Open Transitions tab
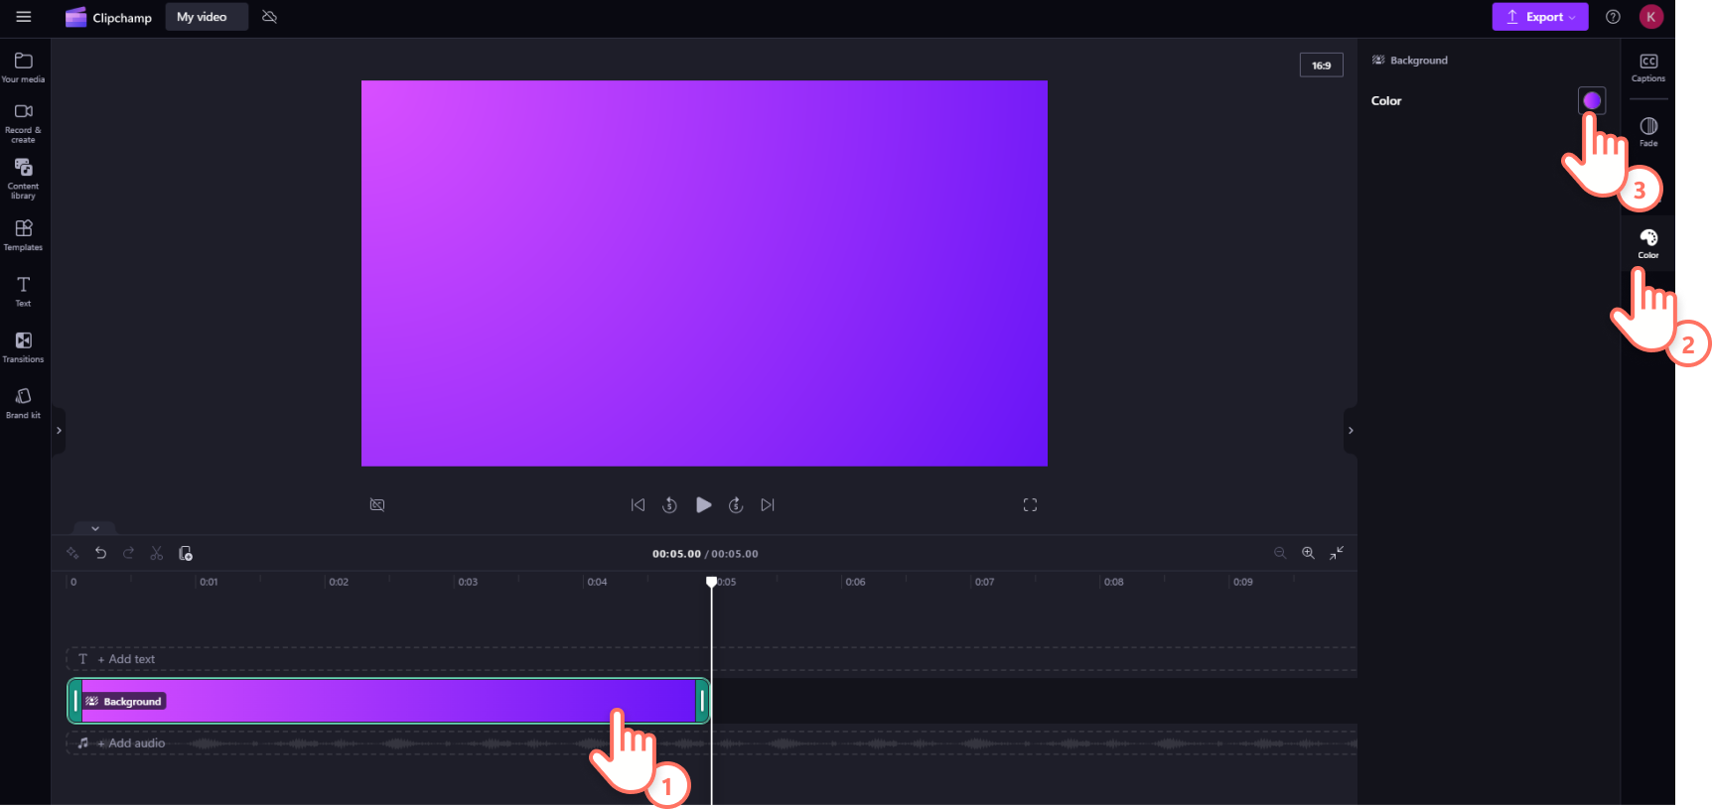 tap(24, 347)
